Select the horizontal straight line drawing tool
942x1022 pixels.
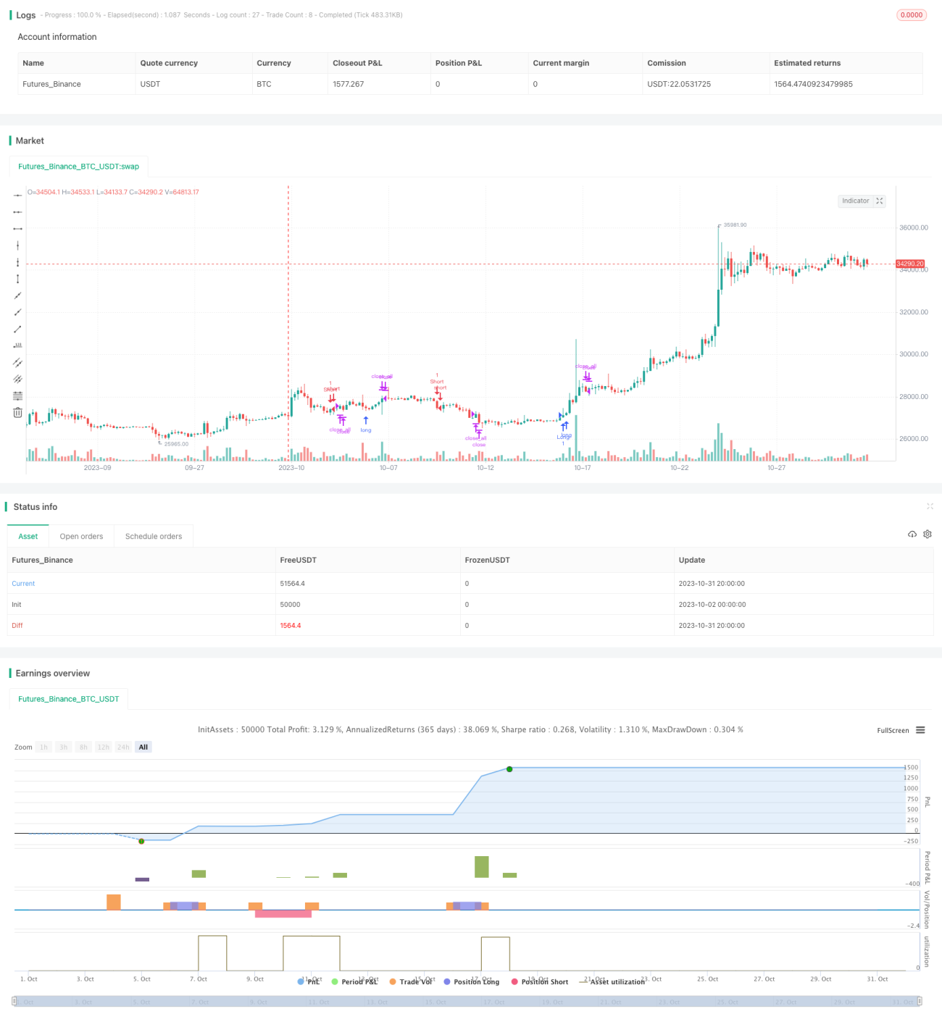click(x=17, y=195)
